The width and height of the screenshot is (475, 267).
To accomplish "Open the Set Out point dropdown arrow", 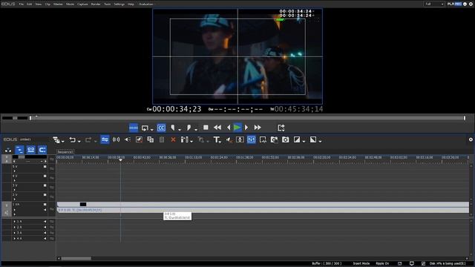I will coord(196,130).
